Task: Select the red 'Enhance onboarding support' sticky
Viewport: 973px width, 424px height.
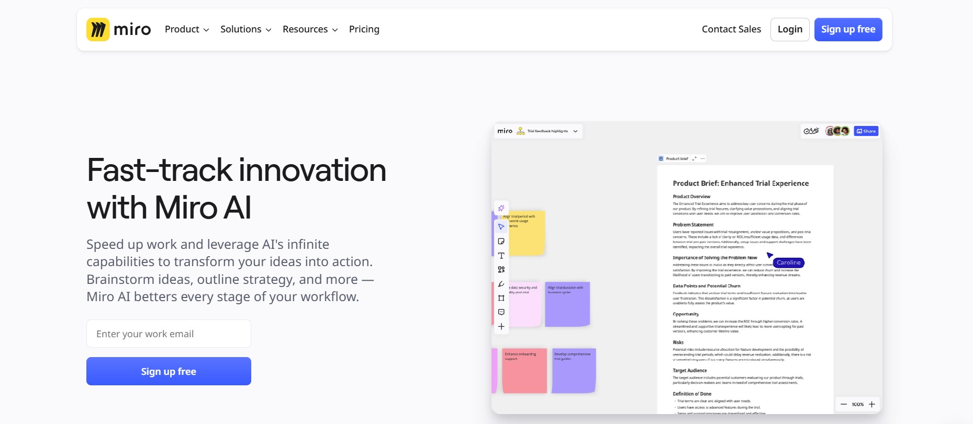Action: click(x=524, y=371)
